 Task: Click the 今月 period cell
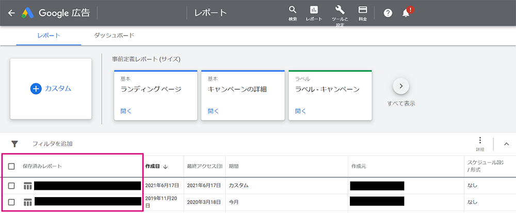(x=234, y=202)
